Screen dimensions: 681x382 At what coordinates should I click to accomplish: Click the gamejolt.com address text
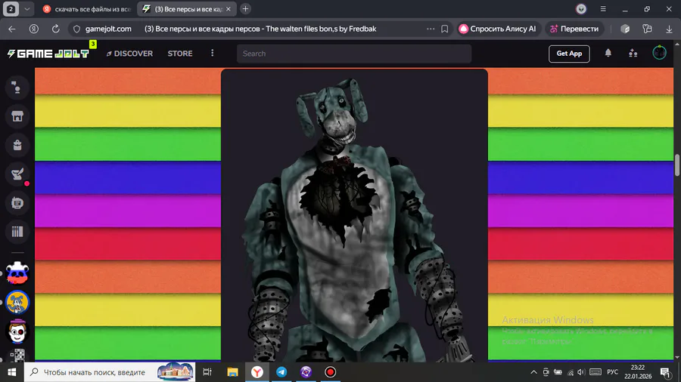coord(108,29)
